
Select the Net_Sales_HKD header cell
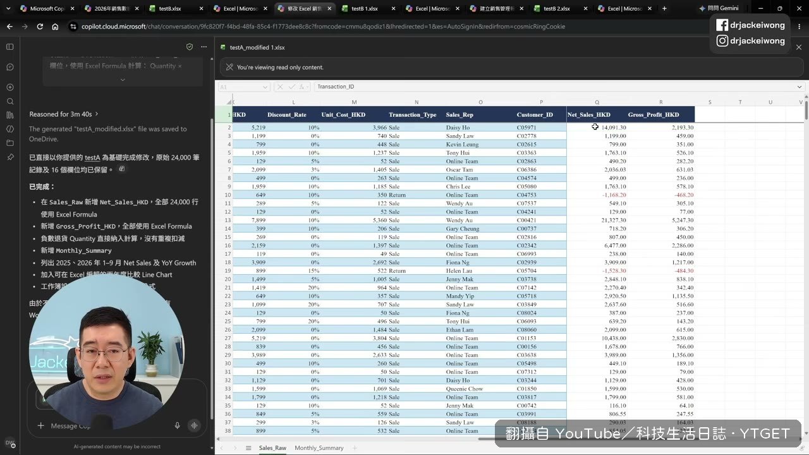[597, 114]
